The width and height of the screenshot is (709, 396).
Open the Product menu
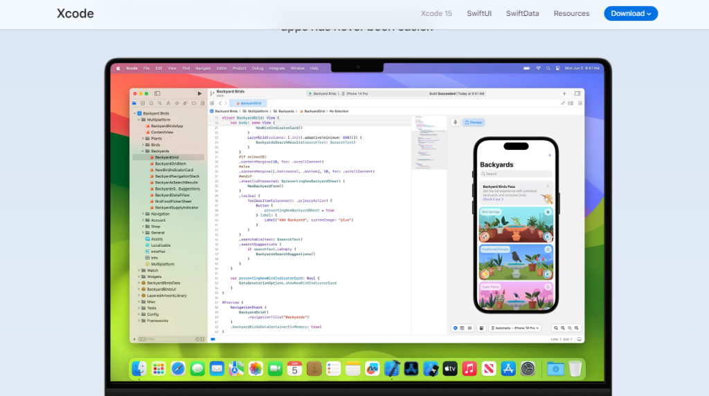(x=239, y=68)
